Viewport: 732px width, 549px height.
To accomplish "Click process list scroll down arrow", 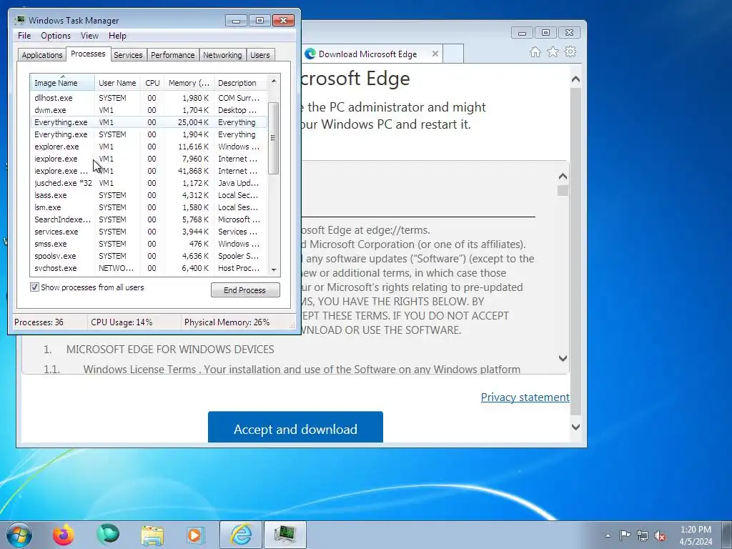I will (x=274, y=269).
